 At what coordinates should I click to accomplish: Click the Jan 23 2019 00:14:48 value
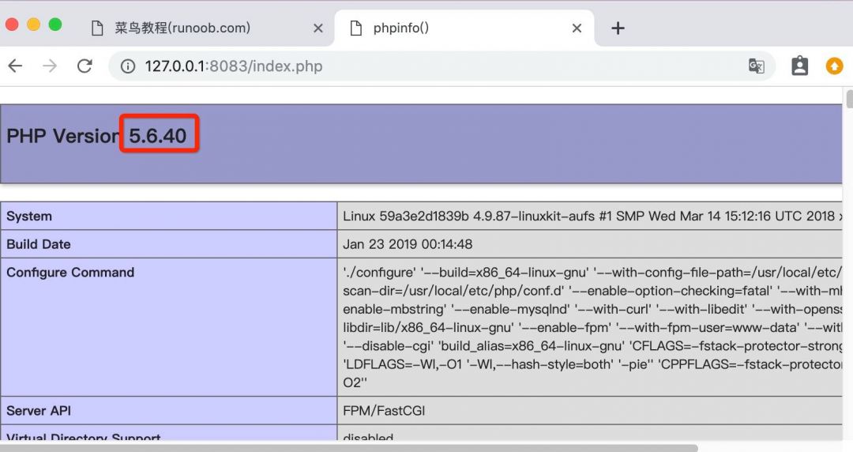pos(408,244)
